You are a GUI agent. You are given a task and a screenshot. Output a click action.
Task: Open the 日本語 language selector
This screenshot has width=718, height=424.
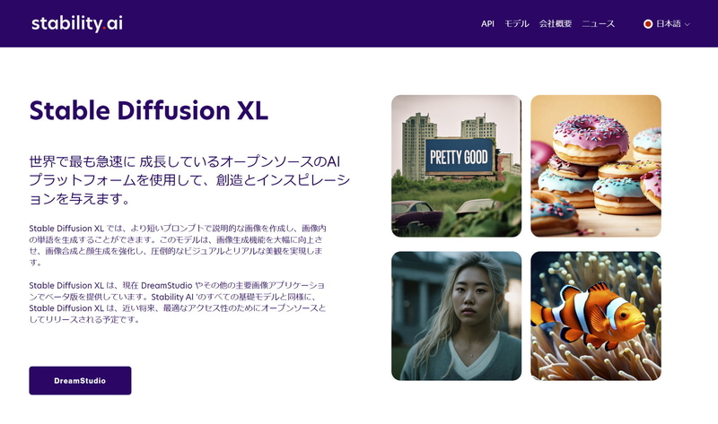pyautogui.click(x=666, y=24)
